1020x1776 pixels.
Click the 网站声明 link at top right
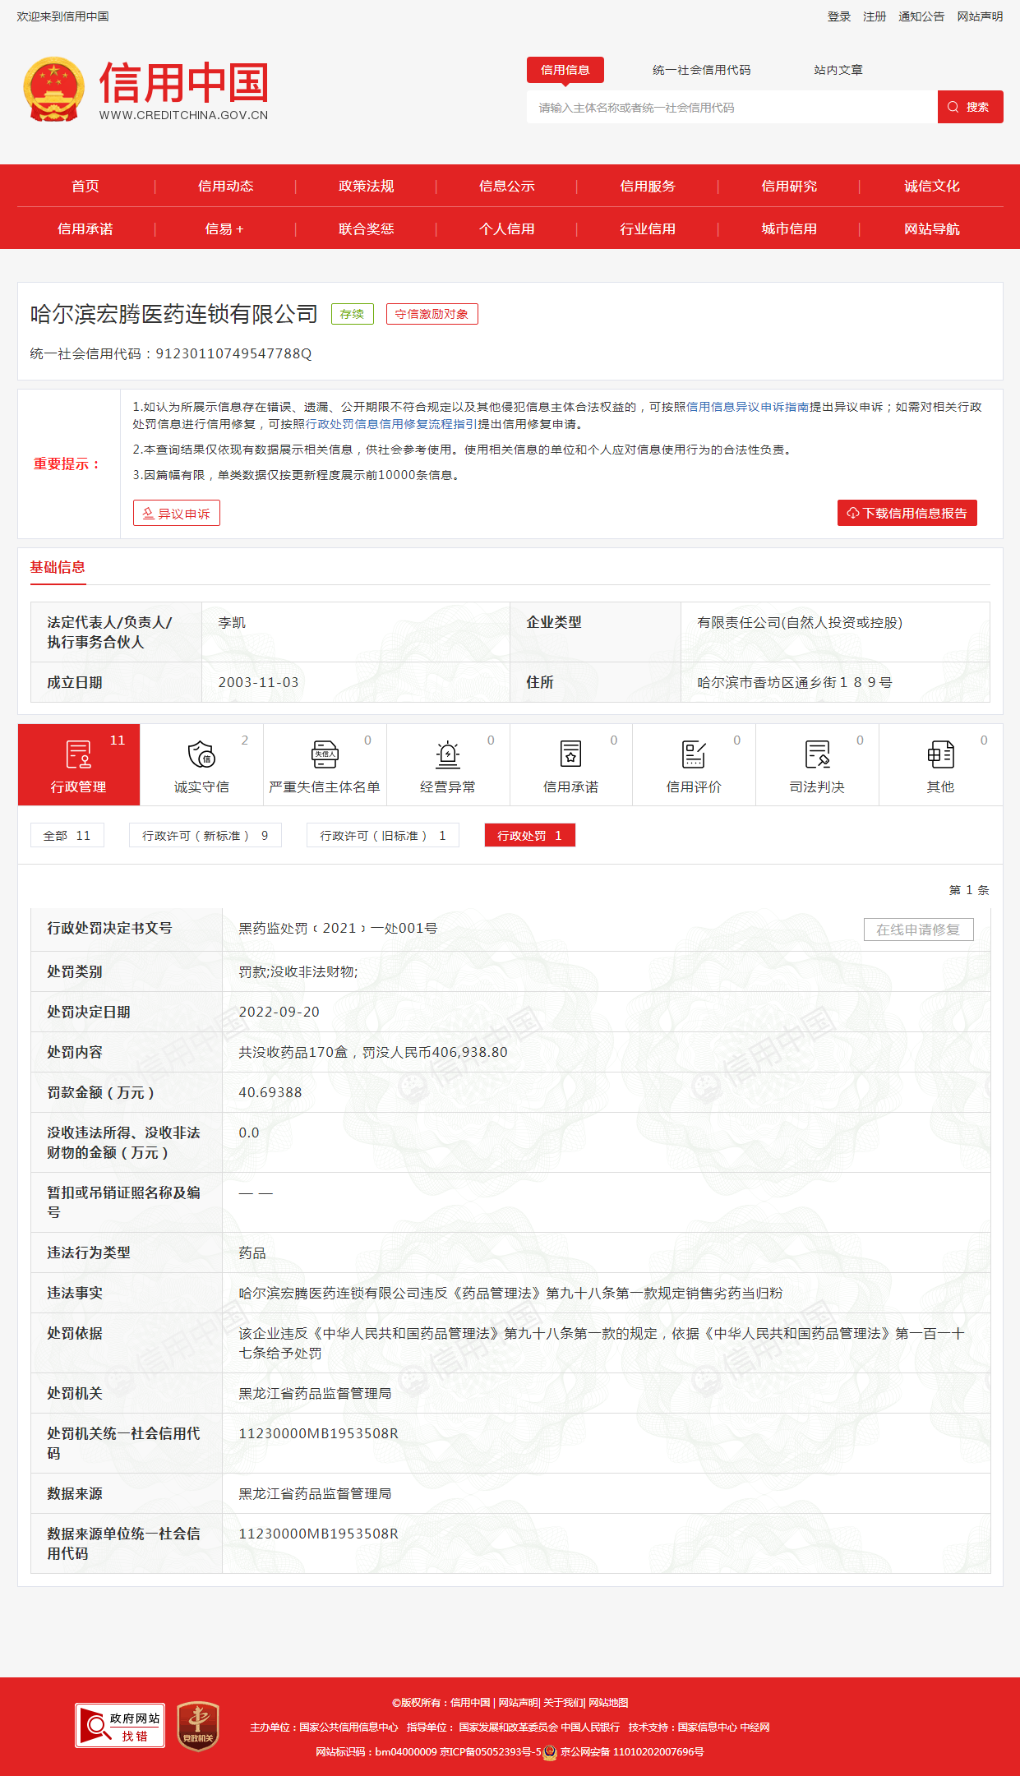point(980,16)
